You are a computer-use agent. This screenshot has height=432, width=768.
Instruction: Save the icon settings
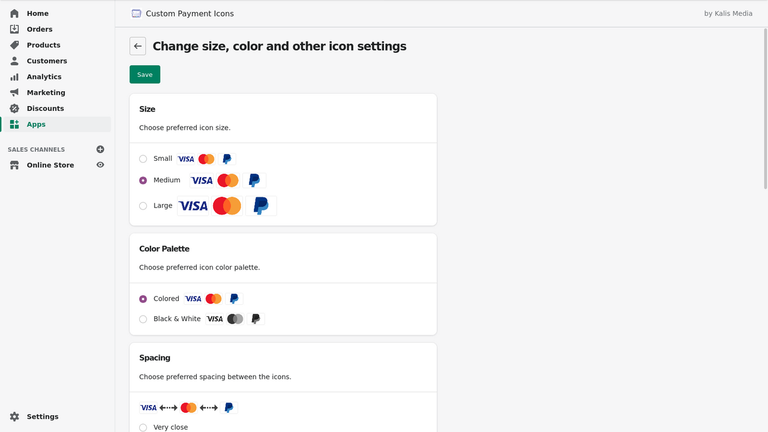point(145,74)
